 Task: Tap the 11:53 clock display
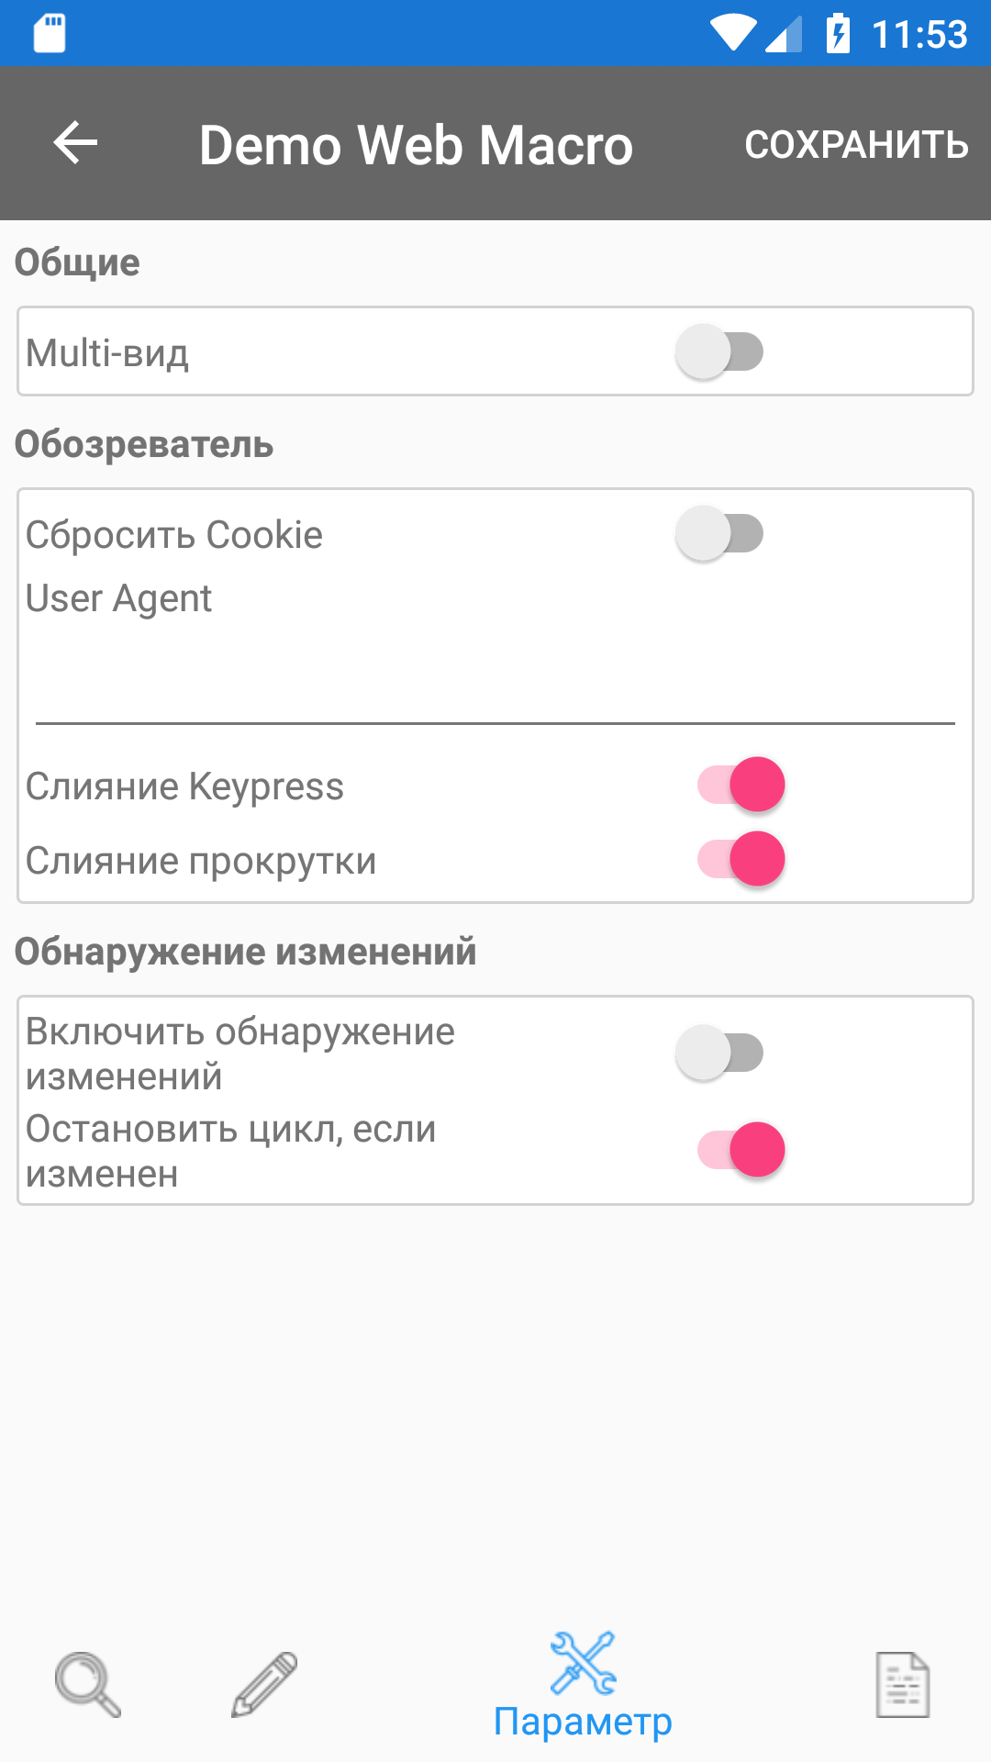[x=919, y=35]
